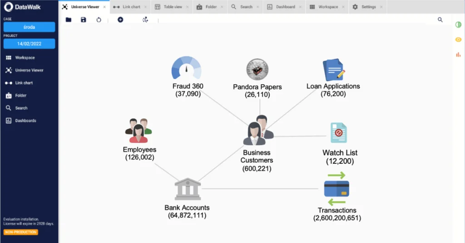Click the add plus circle icon
The width and height of the screenshot is (465, 243).
(x=120, y=20)
